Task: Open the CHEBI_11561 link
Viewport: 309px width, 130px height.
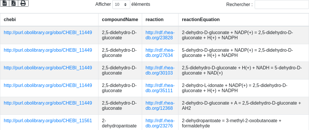Action: tap(48, 120)
